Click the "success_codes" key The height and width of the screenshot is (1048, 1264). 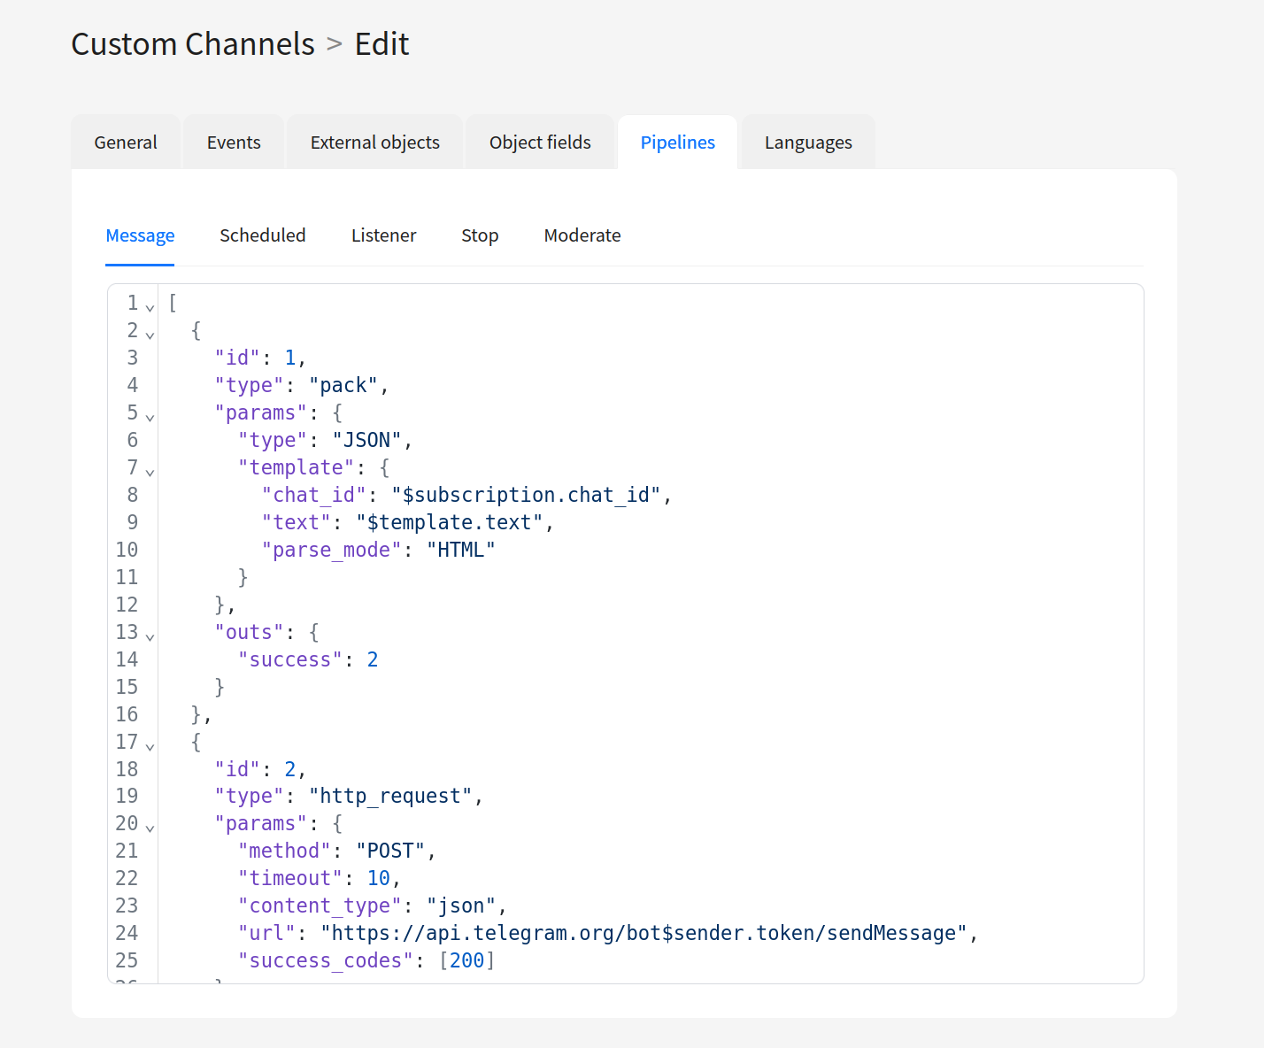326,960
